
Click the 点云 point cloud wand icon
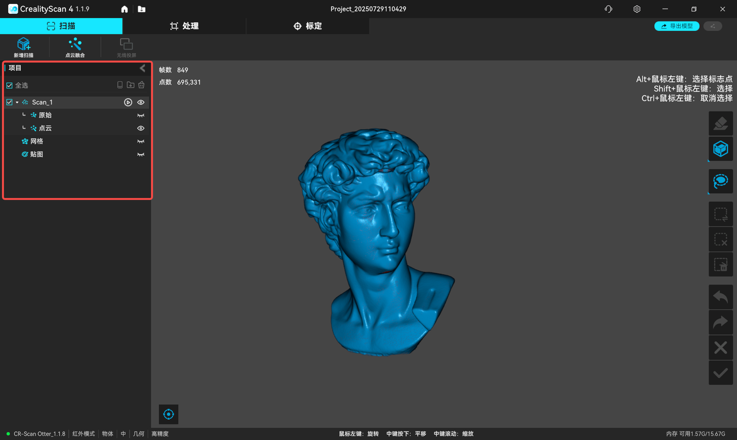[x=33, y=128]
